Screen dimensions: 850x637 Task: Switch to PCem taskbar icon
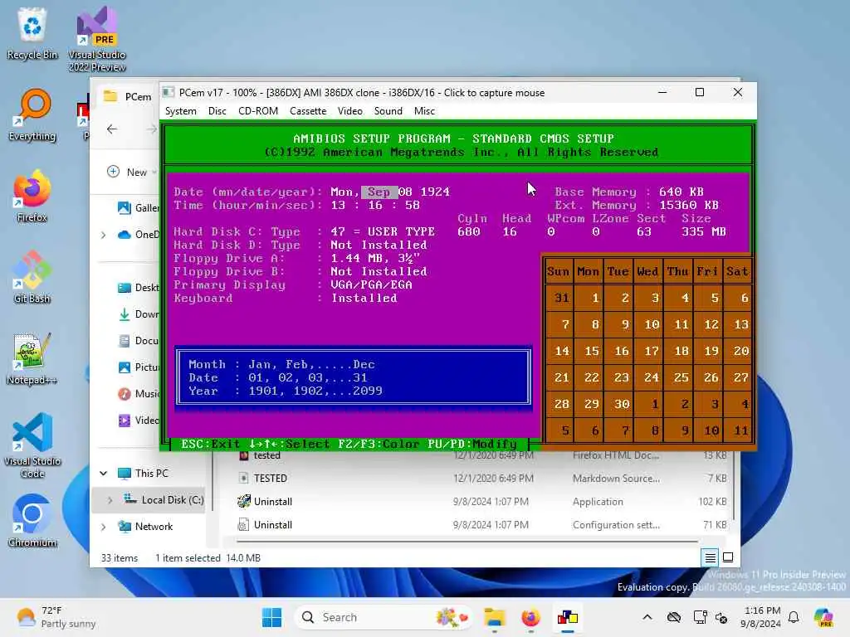click(568, 617)
